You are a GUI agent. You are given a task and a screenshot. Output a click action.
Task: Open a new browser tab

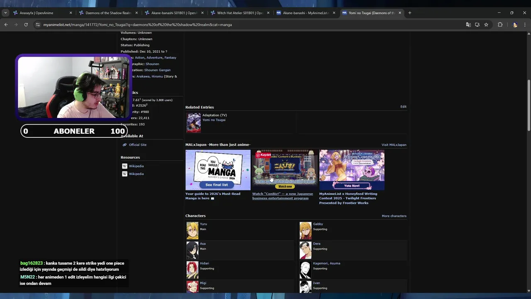tap(409, 13)
